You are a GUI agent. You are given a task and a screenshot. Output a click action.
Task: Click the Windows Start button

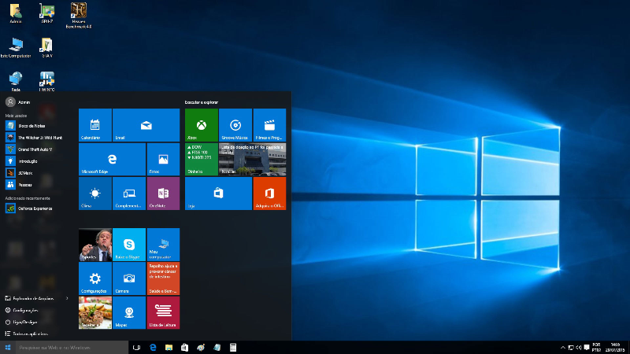pos(8,348)
